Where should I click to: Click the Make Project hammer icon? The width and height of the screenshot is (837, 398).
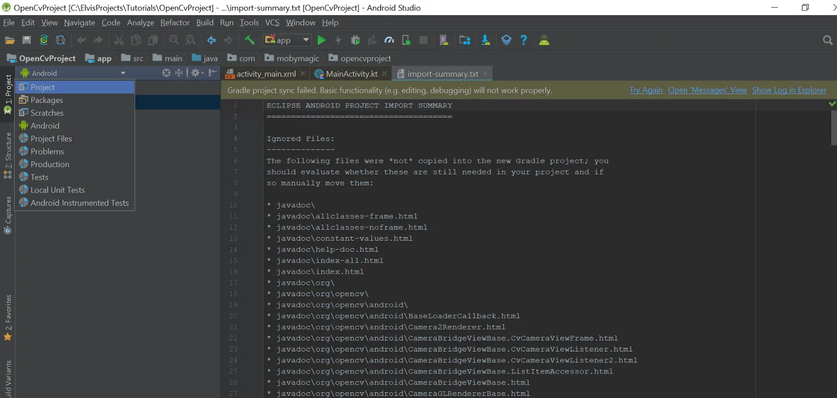pos(250,40)
